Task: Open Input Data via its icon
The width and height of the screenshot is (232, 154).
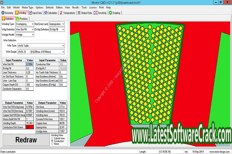Action: [x=30, y=13]
